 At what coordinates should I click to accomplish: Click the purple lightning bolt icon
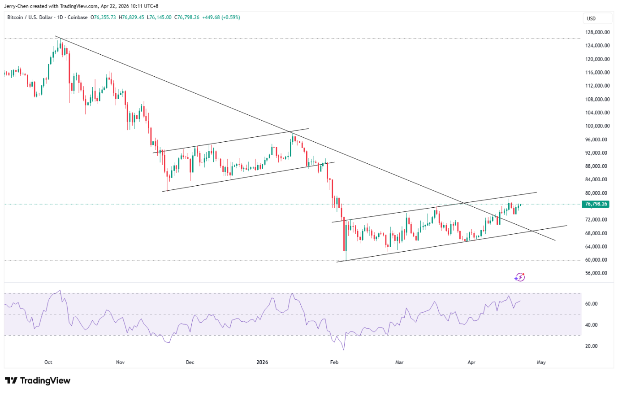coord(519,277)
